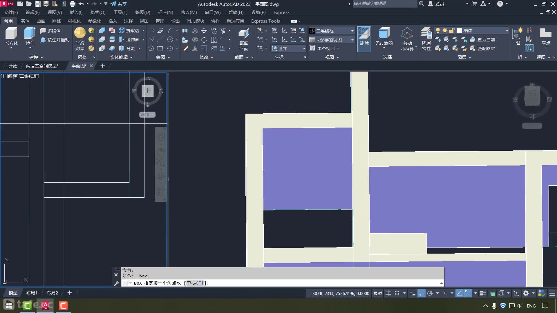Expand Solid Editing (实体编辑) panel
557x313 pixels.
121,57
